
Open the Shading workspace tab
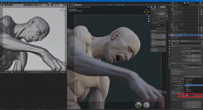coord(50,3)
